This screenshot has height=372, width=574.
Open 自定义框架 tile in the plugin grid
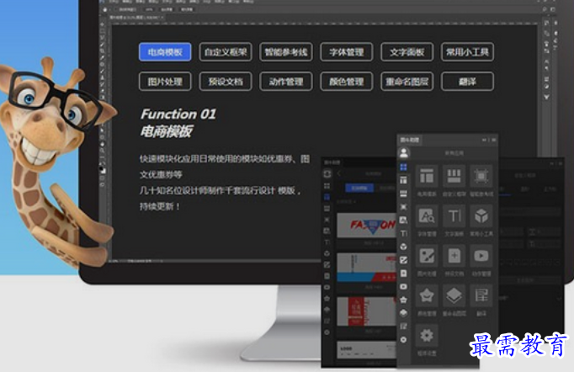coord(454,177)
